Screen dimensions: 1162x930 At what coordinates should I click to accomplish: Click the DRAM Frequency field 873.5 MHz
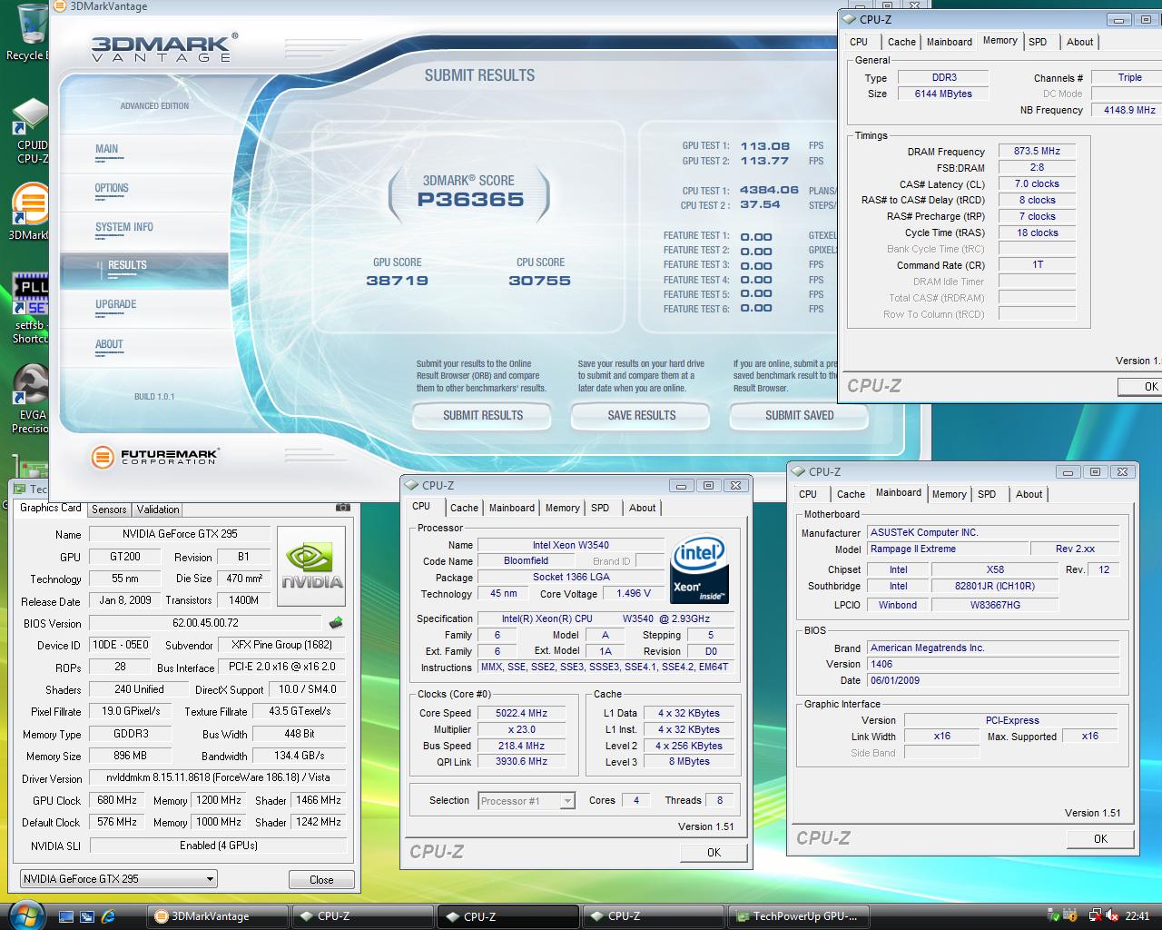coord(1037,152)
